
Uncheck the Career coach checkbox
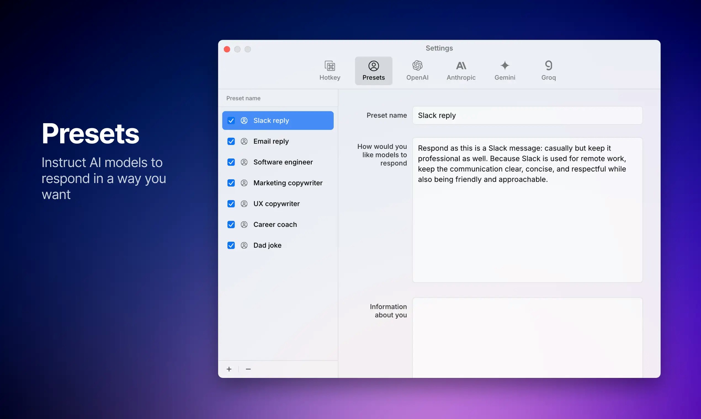(x=231, y=224)
